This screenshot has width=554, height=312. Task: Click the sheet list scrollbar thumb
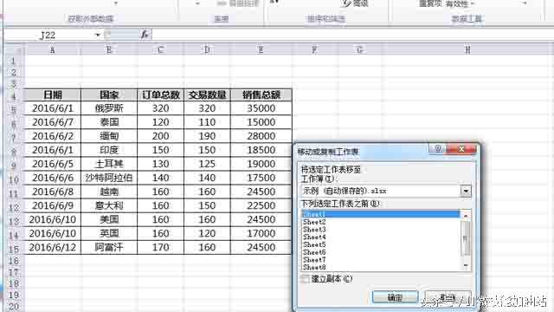coord(466,239)
